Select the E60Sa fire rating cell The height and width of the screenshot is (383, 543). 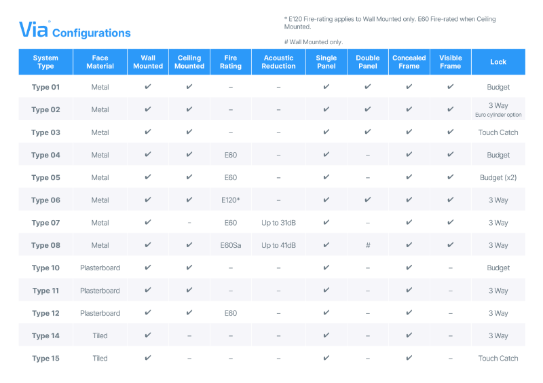[x=231, y=245]
